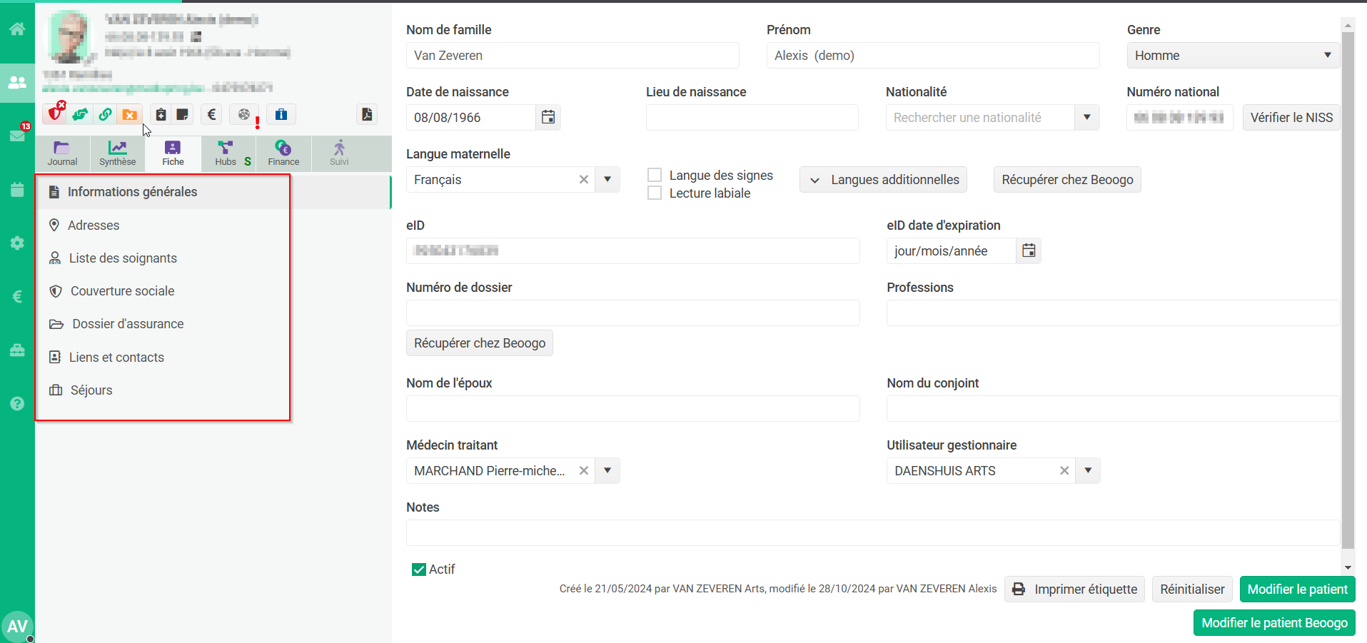Image resolution: width=1367 pixels, height=643 pixels.
Task: Switch to the Journal tab
Action: tap(62, 153)
